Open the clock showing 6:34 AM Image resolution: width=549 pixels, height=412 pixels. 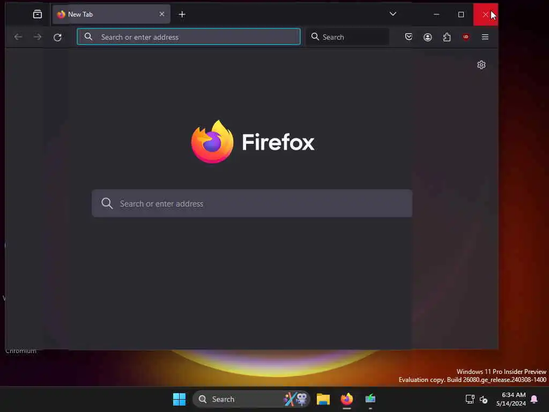pos(511,399)
